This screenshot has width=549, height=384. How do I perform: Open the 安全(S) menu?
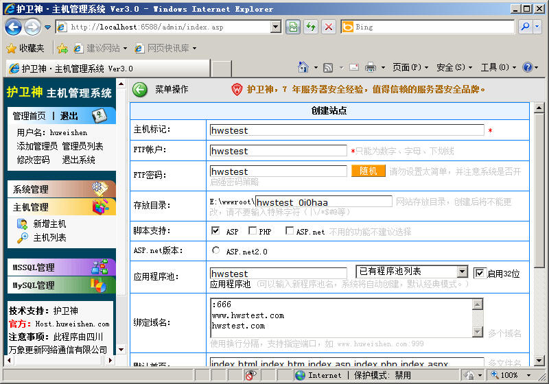click(454, 67)
